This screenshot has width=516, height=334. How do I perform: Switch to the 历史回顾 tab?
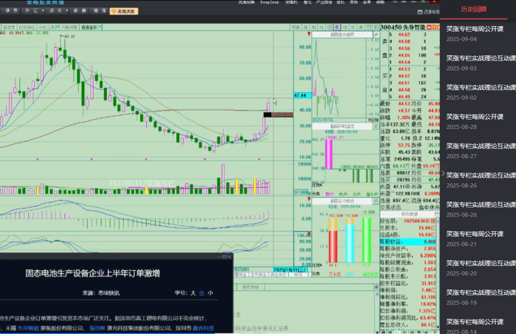(x=474, y=9)
